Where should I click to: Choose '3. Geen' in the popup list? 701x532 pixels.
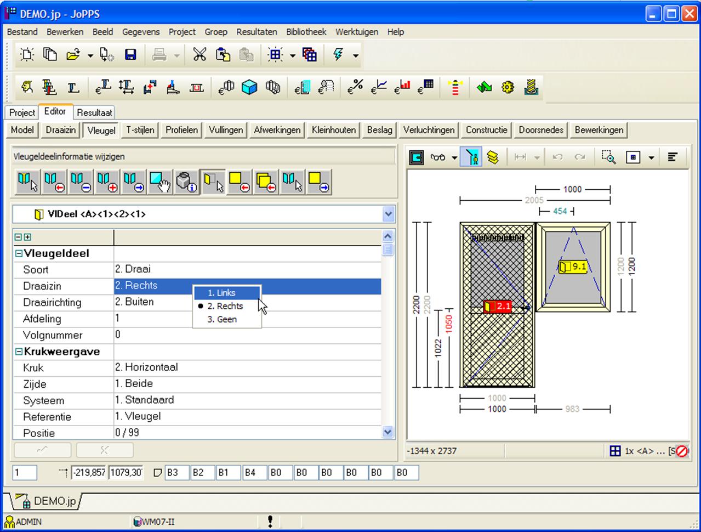[x=222, y=319]
